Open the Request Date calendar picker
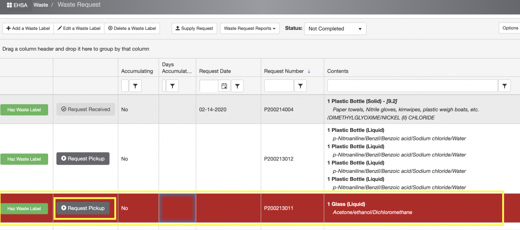 (x=224, y=86)
